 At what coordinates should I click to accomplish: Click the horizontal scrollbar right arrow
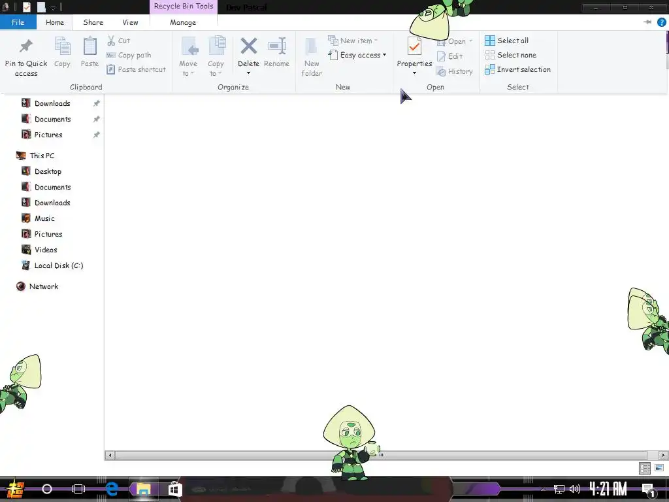[x=664, y=456]
